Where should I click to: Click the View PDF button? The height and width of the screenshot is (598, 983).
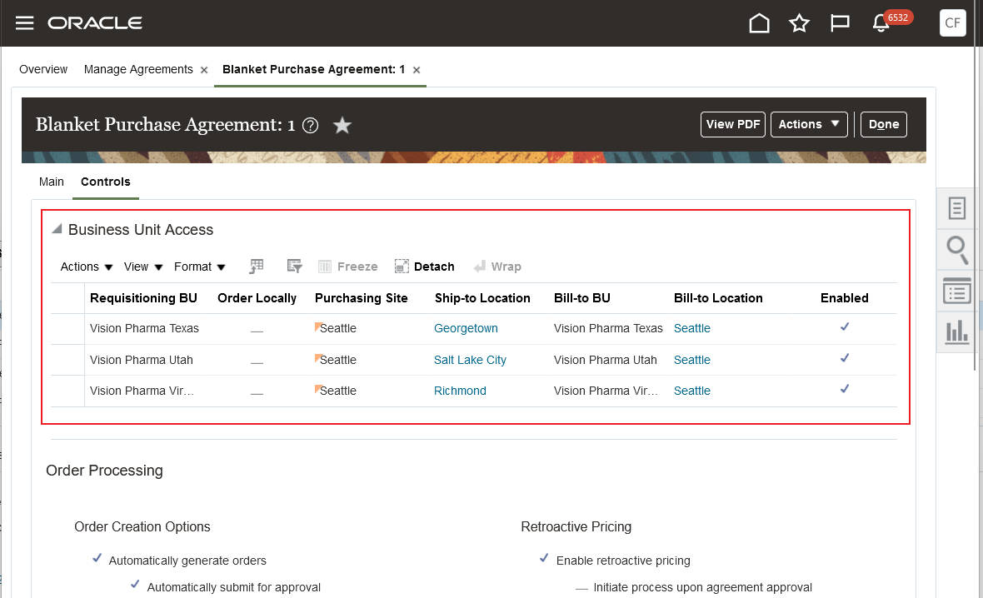733,124
